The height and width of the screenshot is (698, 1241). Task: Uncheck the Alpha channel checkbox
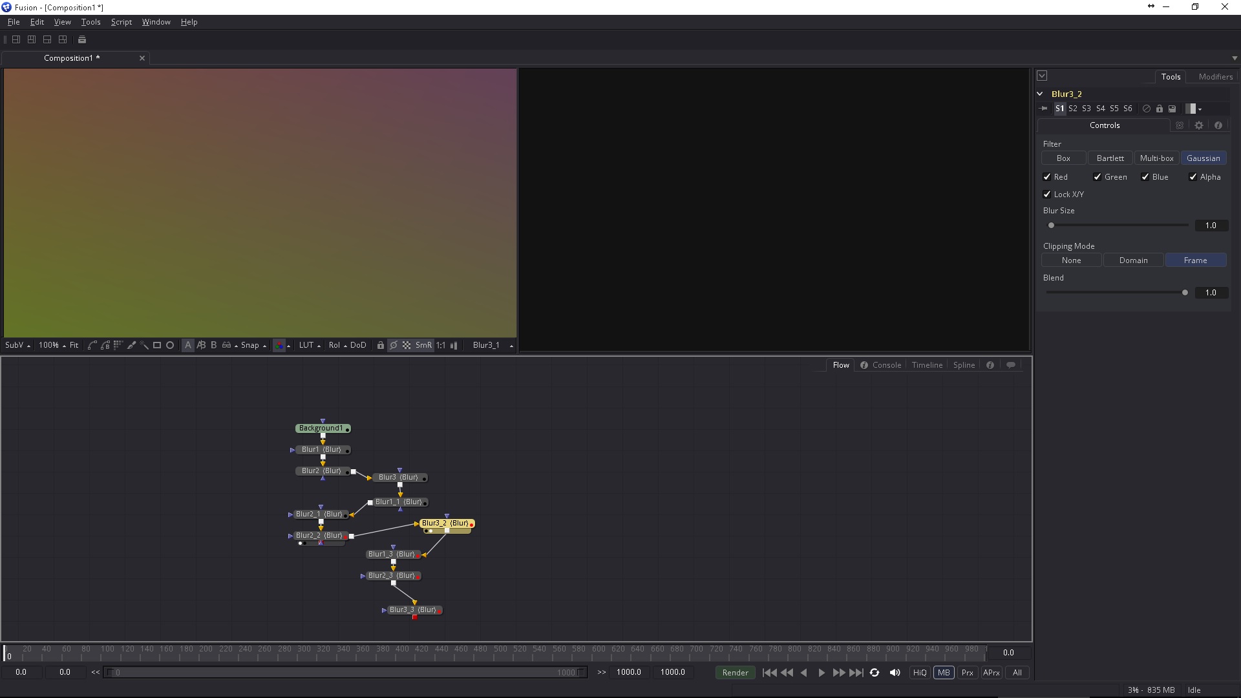pyautogui.click(x=1193, y=177)
